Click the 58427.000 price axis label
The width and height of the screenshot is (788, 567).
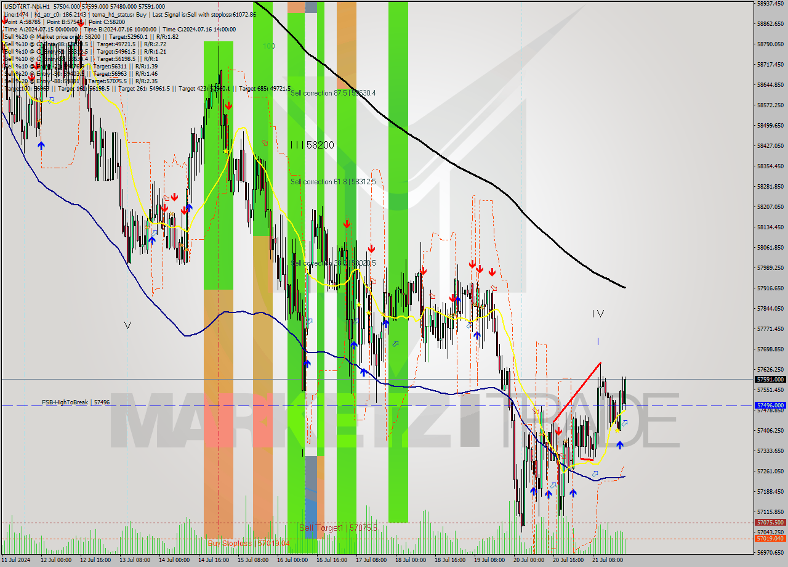(x=771, y=145)
